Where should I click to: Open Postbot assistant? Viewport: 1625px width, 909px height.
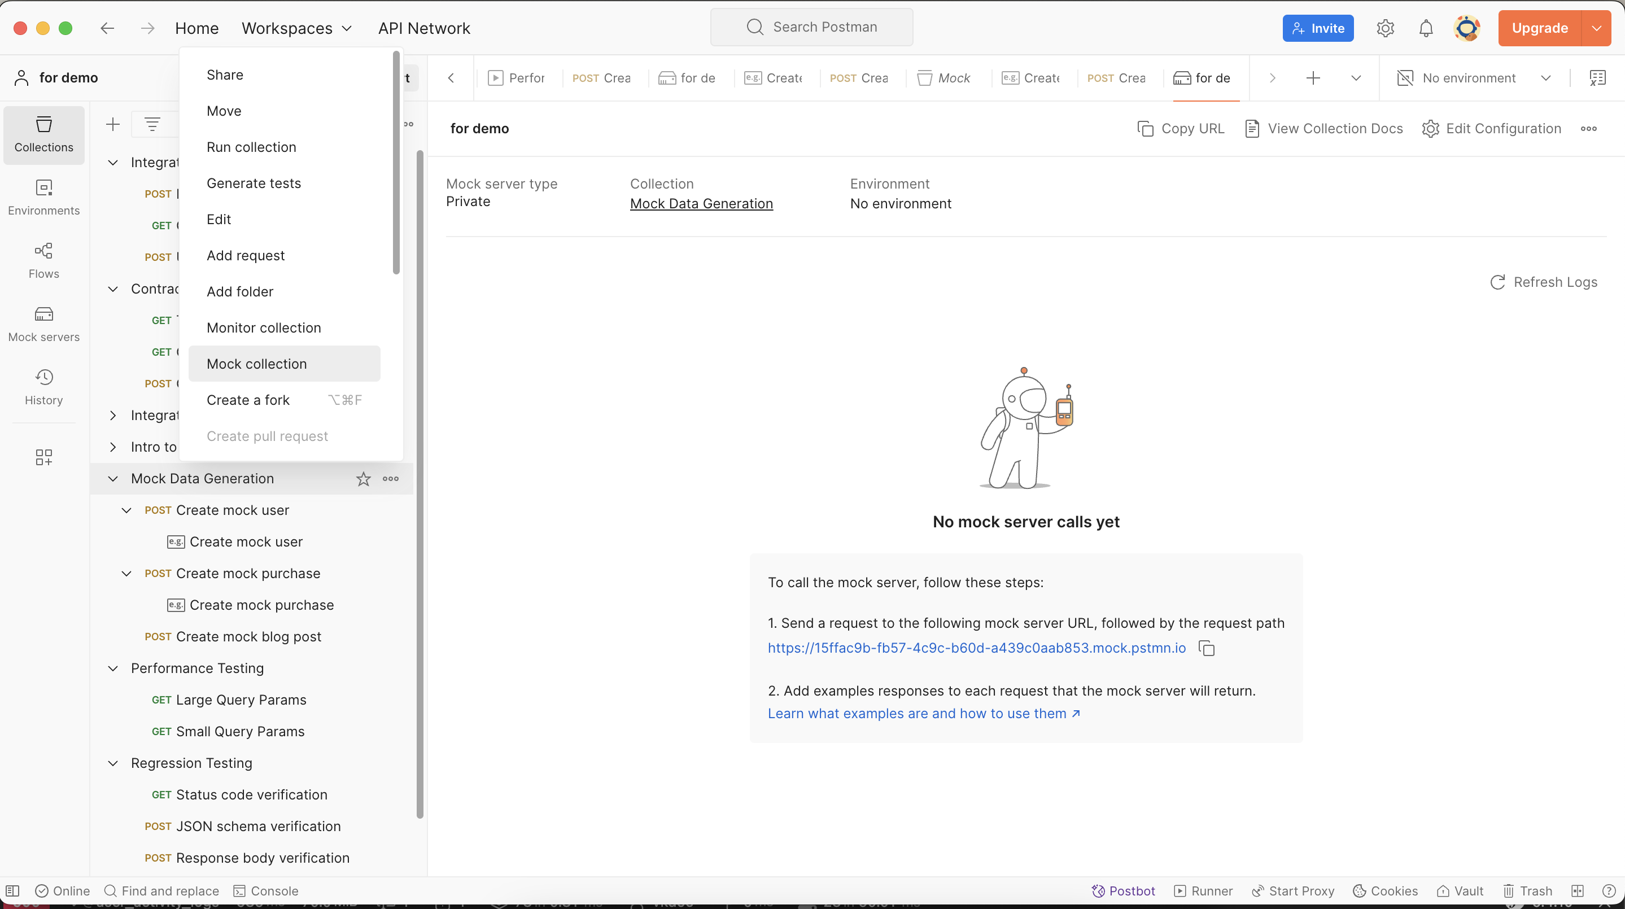(x=1123, y=891)
